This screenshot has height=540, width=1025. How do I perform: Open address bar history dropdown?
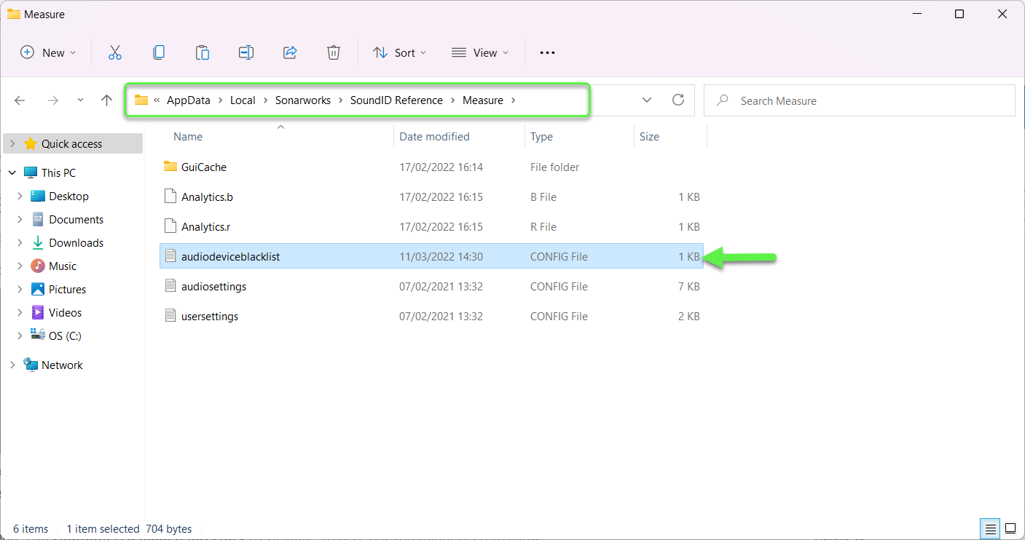tap(647, 100)
